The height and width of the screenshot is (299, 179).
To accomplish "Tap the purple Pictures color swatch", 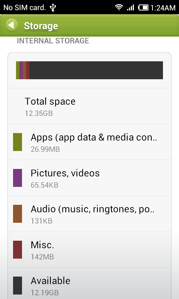I will [x=18, y=178].
